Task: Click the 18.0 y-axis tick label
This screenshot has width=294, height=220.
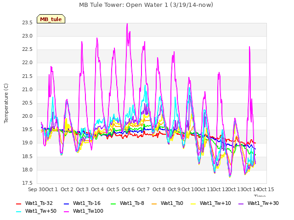Action: pos(28,170)
